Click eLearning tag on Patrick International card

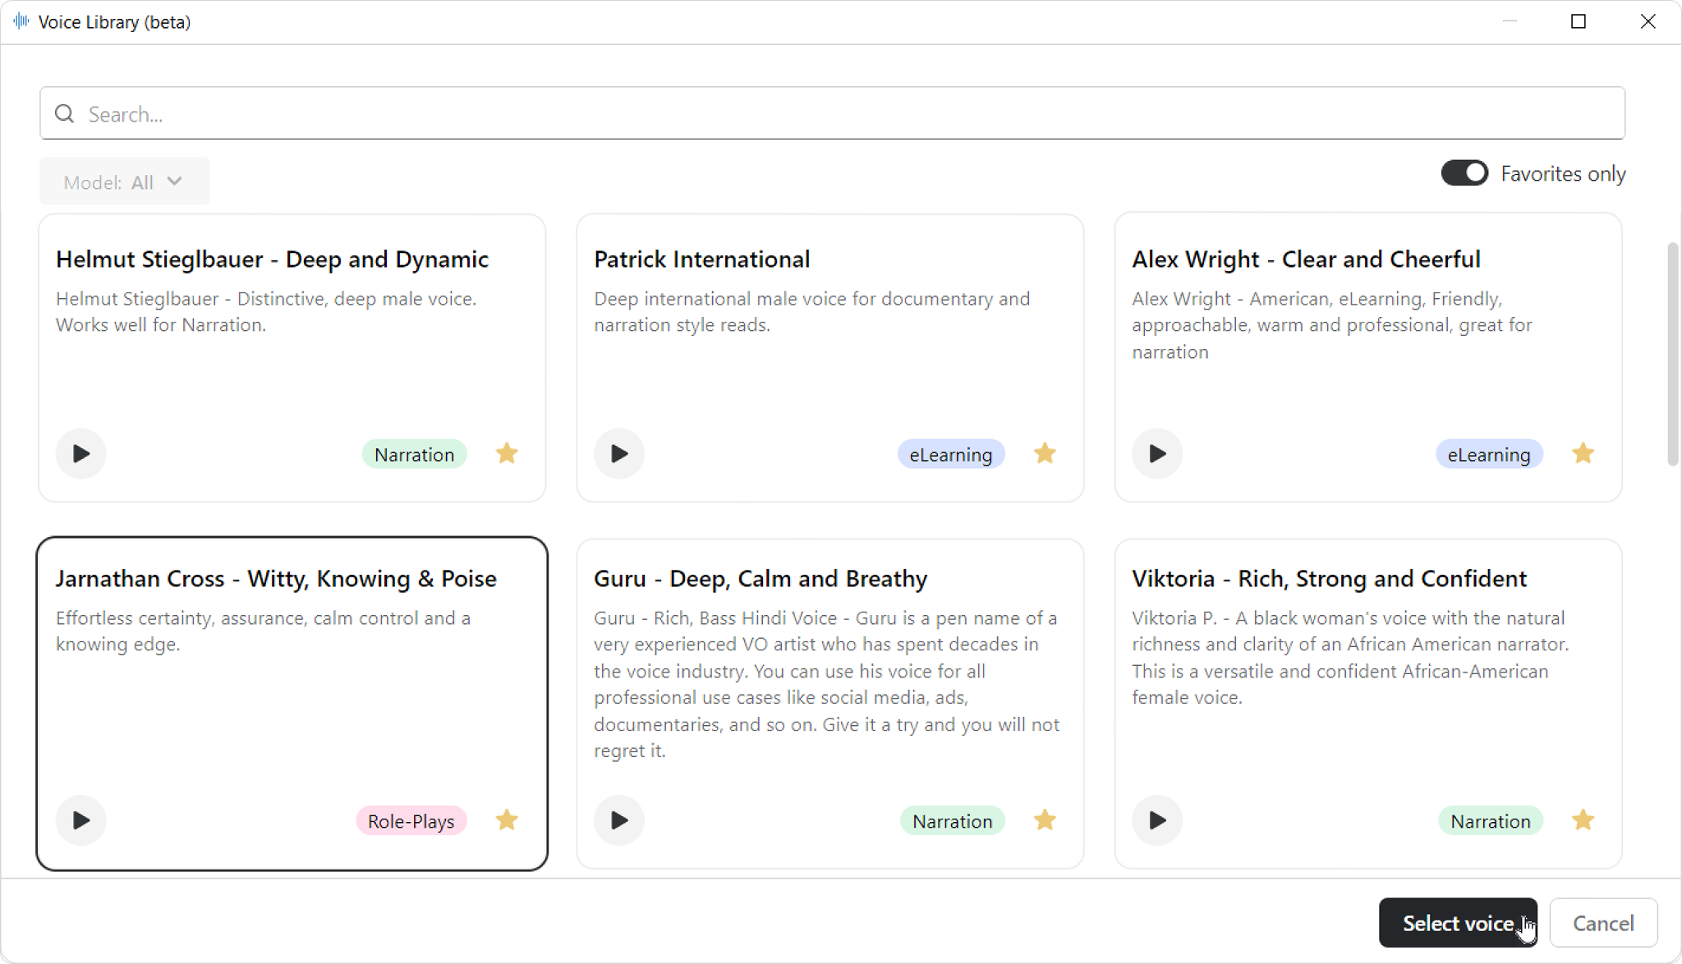(x=951, y=454)
